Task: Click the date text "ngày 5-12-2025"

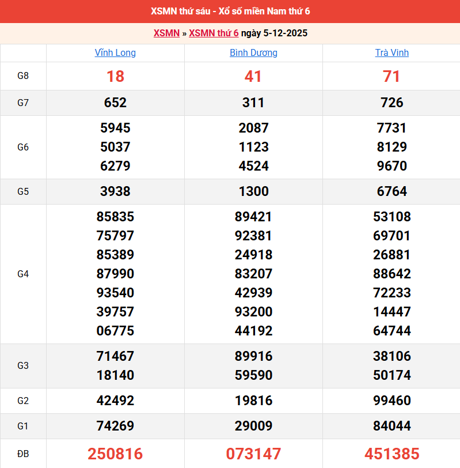Action: pos(274,33)
